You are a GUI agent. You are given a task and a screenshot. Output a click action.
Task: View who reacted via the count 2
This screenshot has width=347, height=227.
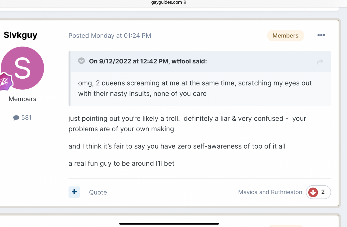323,192
